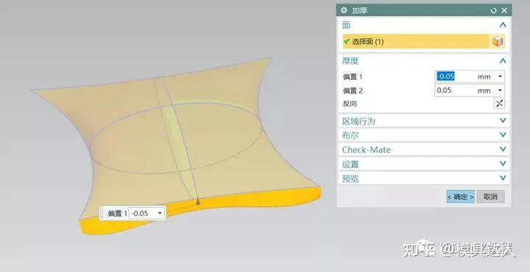The height and width of the screenshot is (272, 530).
Task: Click the 加厚 dialog title text
Action: click(x=360, y=10)
